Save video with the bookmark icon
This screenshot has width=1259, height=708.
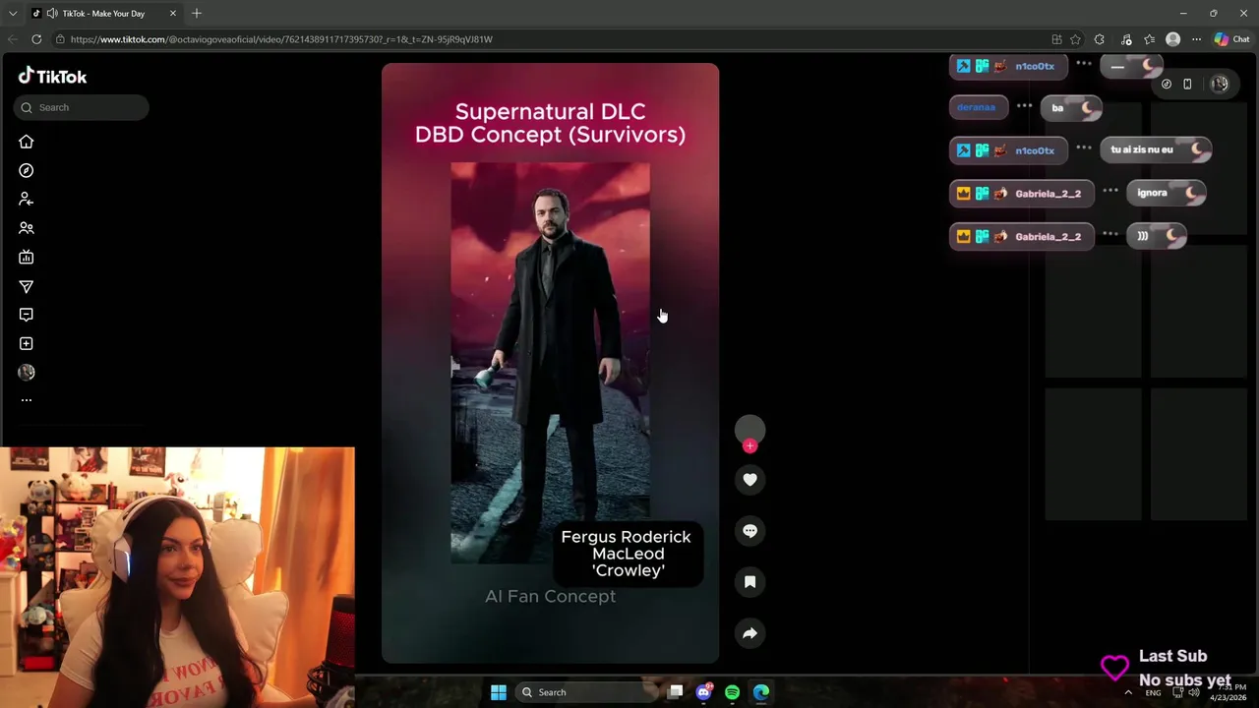(749, 582)
